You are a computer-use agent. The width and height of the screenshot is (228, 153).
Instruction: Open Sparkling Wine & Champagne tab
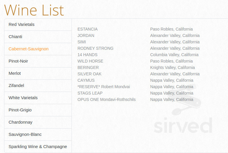[x=38, y=147]
